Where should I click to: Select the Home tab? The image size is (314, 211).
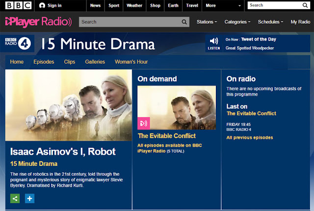(x=17, y=62)
